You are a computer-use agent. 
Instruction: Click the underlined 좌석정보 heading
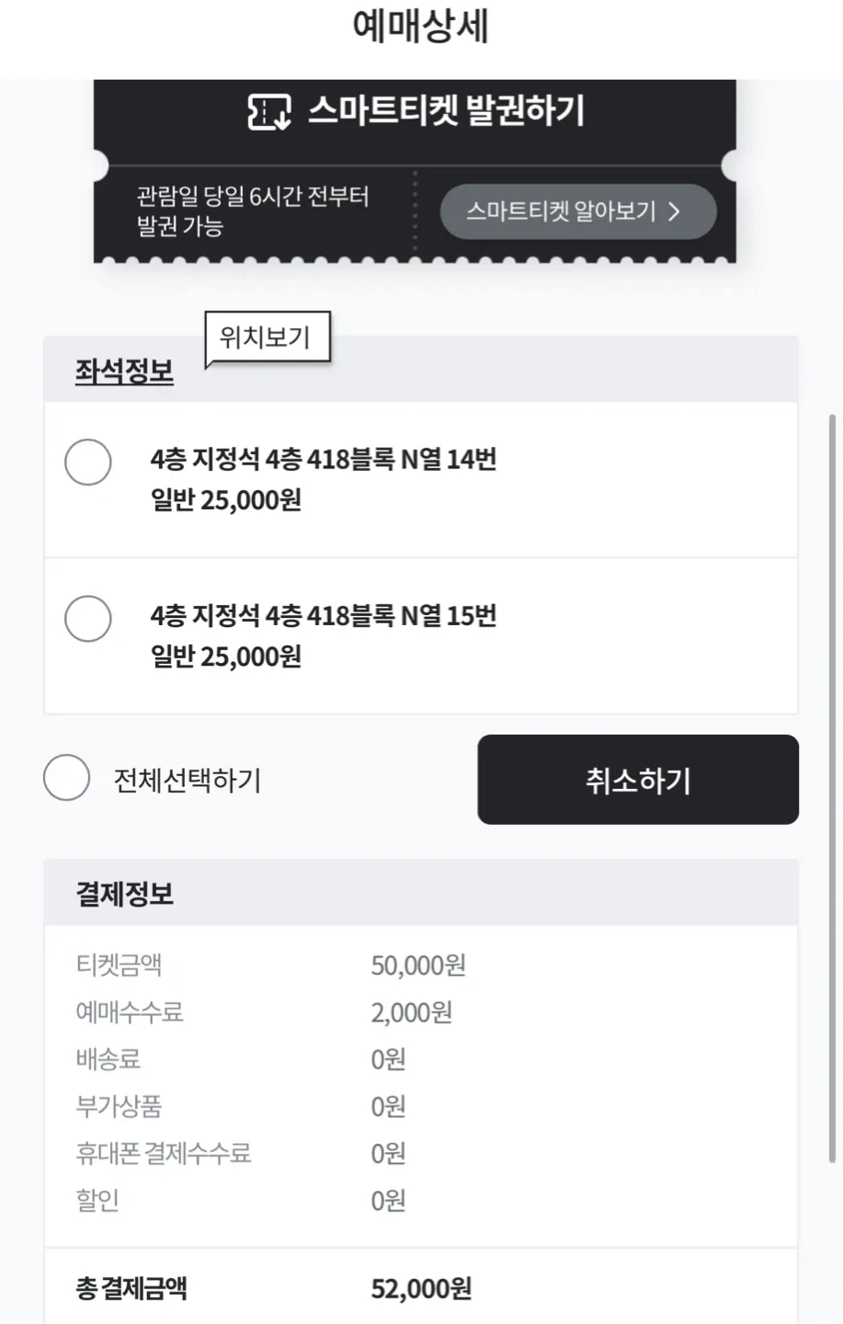[x=124, y=371]
